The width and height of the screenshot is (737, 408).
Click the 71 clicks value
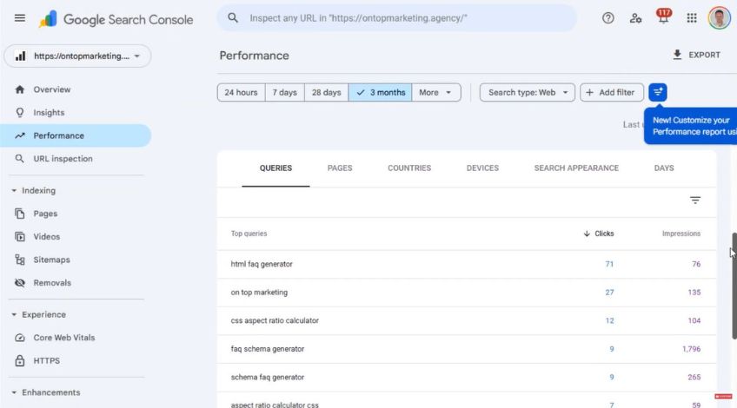pos(609,264)
